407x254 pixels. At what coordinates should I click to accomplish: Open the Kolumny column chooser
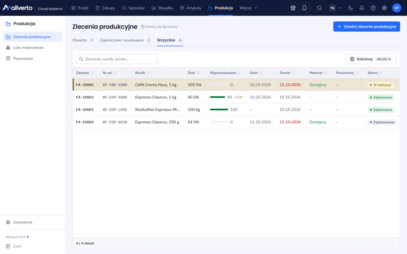click(x=371, y=59)
